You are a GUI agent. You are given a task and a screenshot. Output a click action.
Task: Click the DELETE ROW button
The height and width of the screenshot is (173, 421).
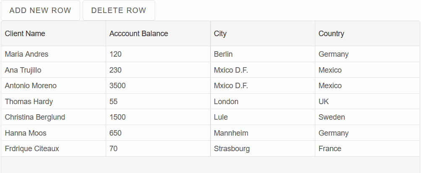coord(119,10)
